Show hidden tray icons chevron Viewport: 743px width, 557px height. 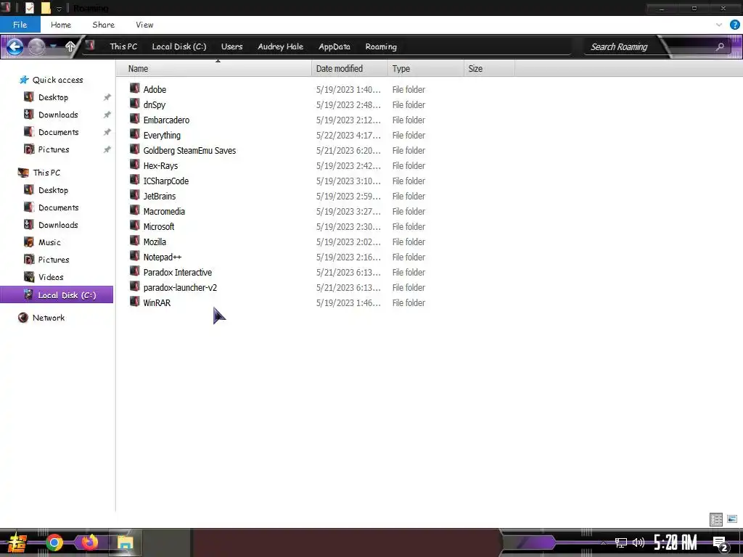pos(603,542)
